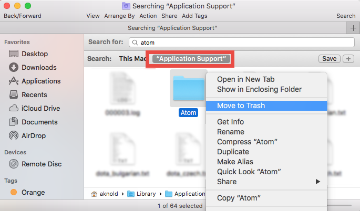Click the iCloud Drive cloud icon

point(14,108)
